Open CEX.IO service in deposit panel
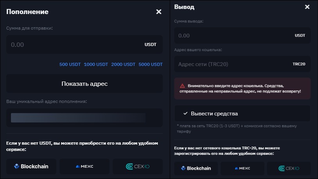This screenshot has width=318, height=179. [138, 166]
